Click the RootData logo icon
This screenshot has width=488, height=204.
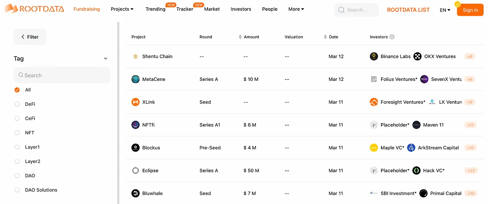[x=11, y=9]
